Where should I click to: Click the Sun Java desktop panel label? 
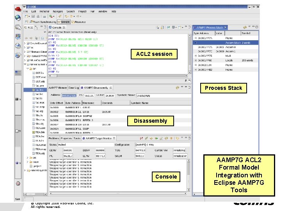coord(18,199)
